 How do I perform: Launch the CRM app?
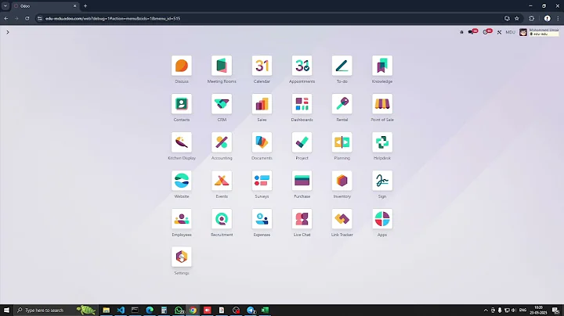(222, 104)
